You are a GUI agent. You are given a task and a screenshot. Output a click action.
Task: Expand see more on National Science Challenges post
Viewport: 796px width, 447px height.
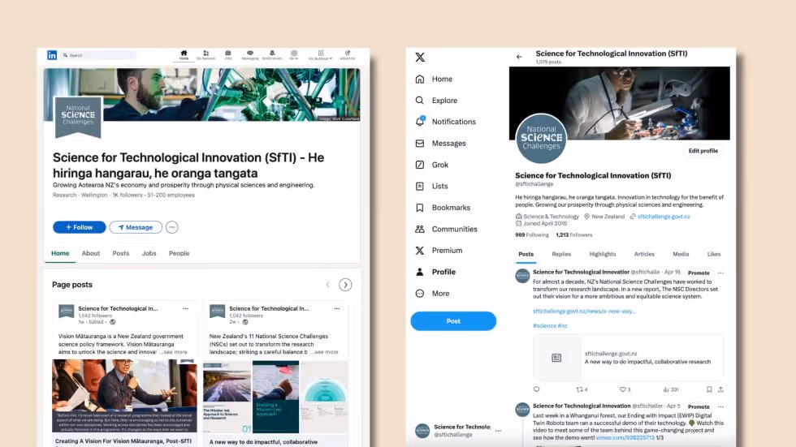coord(324,352)
